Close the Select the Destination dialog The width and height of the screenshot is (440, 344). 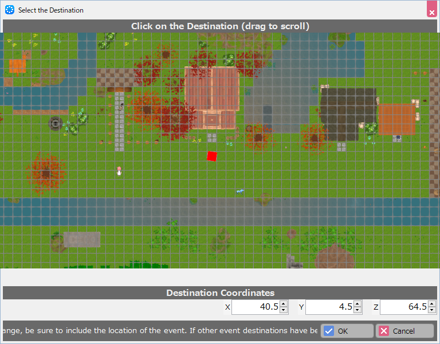(x=431, y=10)
